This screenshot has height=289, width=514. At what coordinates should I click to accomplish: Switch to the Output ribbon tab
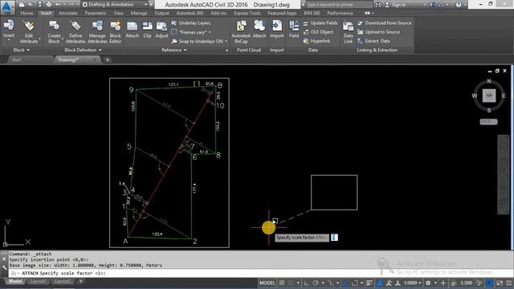[161, 13]
